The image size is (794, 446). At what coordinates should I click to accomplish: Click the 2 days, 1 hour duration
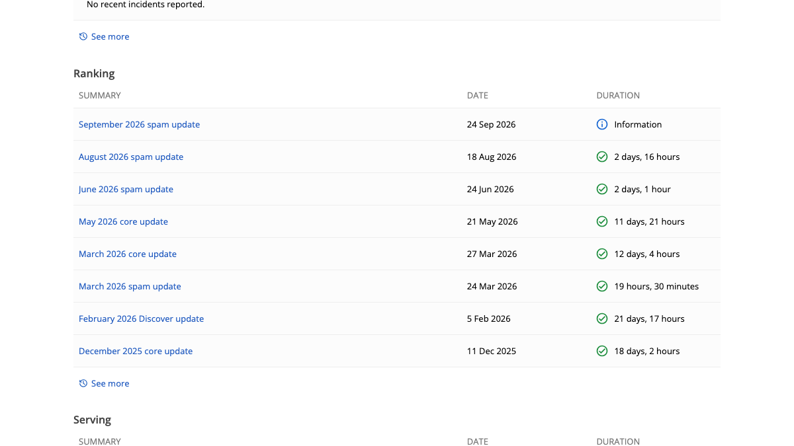(642, 189)
